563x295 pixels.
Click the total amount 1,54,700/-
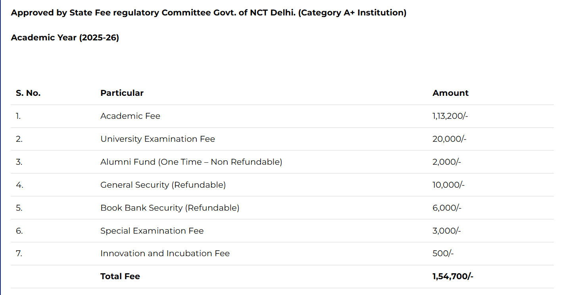(x=453, y=276)
